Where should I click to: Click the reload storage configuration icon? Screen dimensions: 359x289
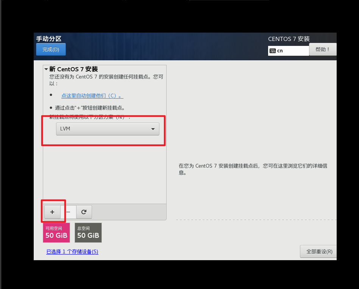84,212
